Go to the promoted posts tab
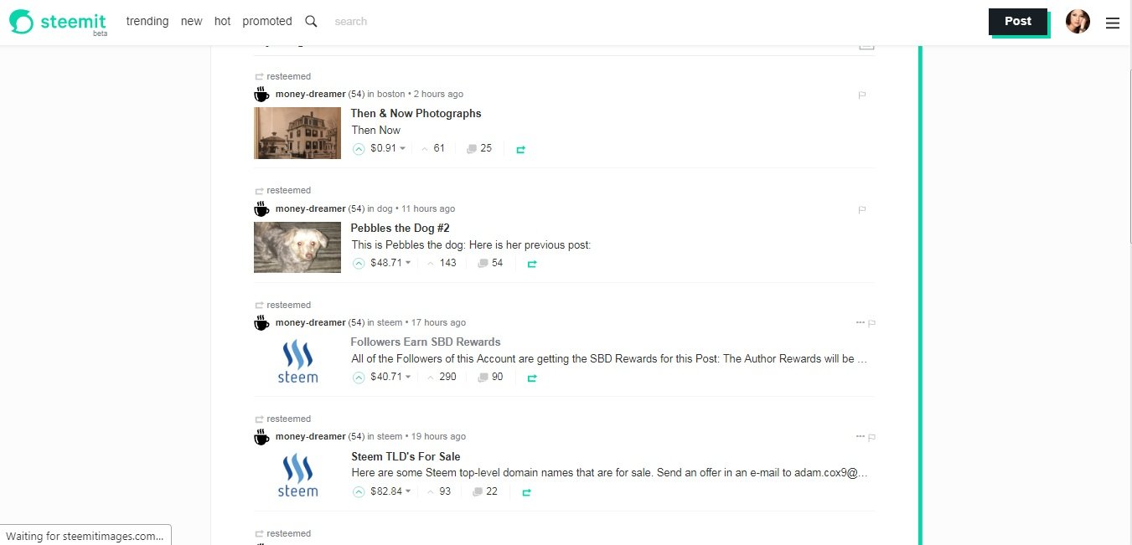 click(x=267, y=21)
